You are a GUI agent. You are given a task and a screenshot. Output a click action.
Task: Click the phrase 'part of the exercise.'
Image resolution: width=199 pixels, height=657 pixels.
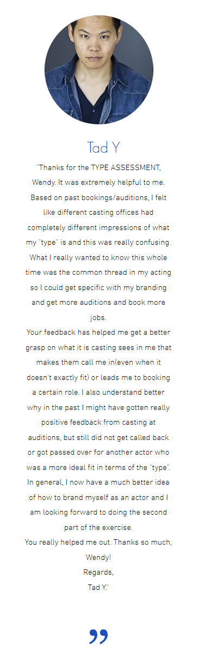coord(99,528)
